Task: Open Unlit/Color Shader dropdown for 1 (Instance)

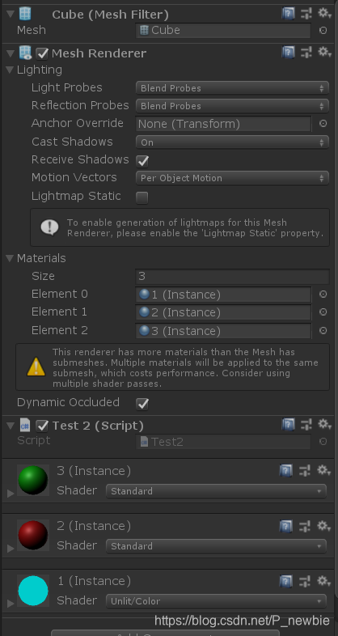Action: click(x=216, y=601)
